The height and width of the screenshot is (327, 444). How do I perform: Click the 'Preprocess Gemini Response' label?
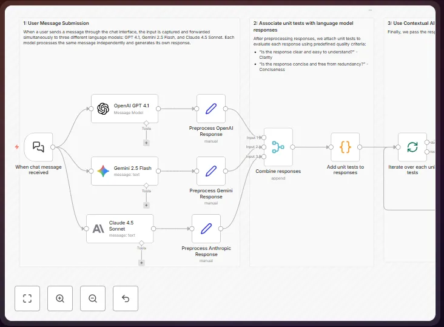[211, 194]
